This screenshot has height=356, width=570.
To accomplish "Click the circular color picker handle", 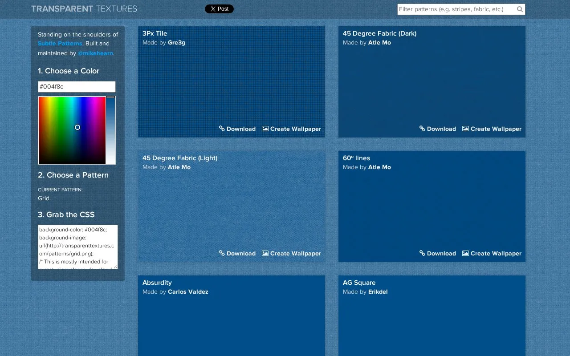I will click(77, 127).
